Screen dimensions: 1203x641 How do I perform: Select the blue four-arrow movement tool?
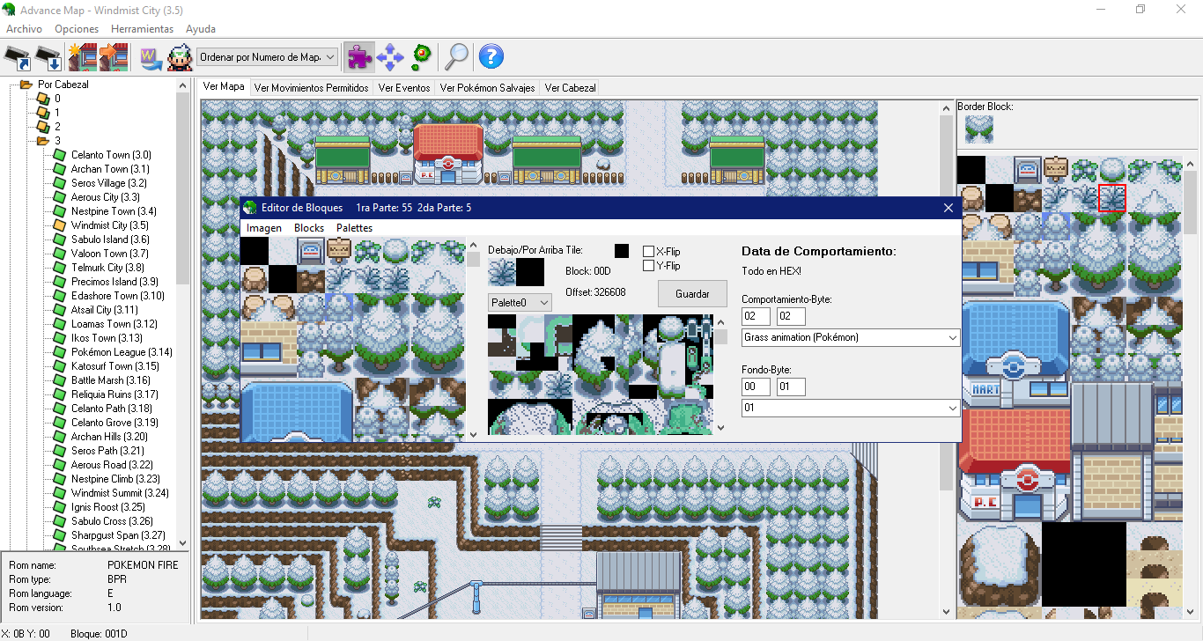pyautogui.click(x=389, y=57)
